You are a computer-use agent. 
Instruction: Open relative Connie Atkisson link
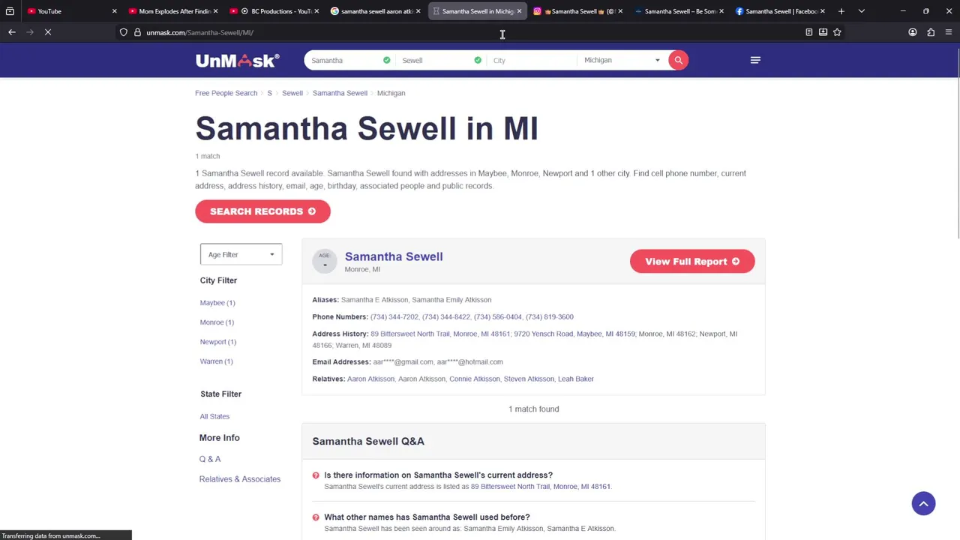475,379
